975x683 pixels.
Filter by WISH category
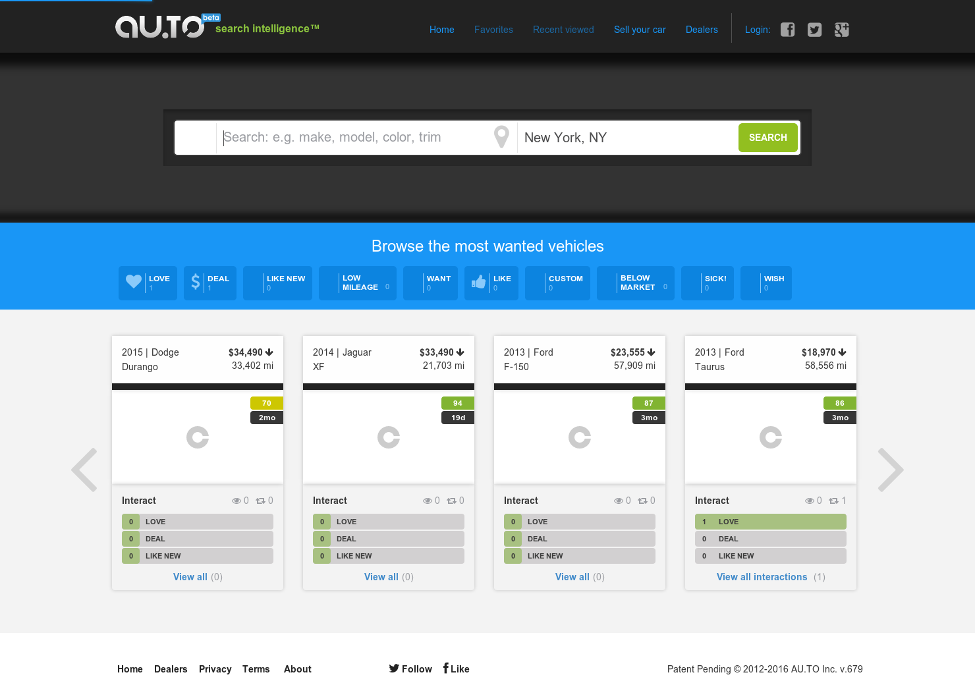(x=766, y=283)
